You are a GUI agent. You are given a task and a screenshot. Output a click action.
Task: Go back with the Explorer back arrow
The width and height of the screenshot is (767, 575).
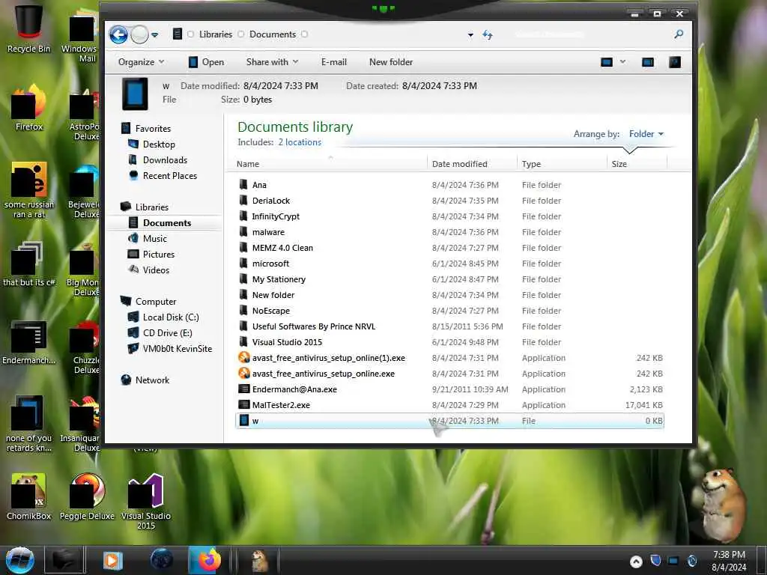pos(118,34)
